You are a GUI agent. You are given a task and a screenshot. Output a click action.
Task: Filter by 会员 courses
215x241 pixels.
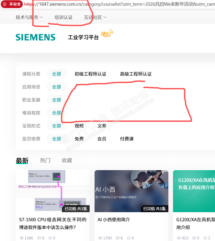[x=102, y=139]
